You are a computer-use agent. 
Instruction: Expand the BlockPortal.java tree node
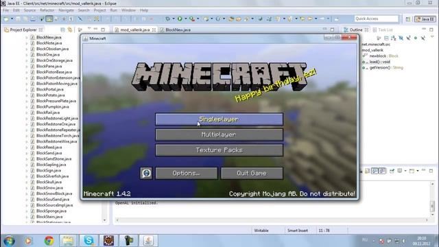[x=27, y=90]
